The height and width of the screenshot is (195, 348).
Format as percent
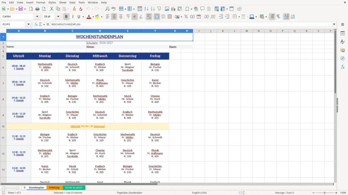coord(186,17)
